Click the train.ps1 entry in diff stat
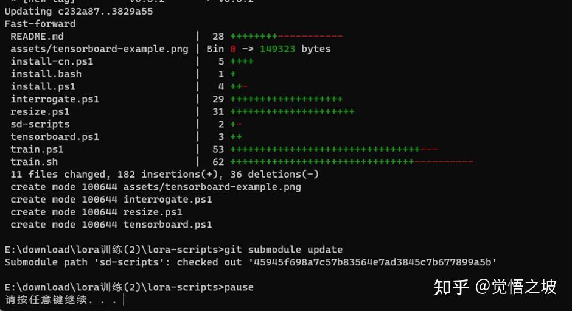The width and height of the screenshot is (572, 311). tap(37, 149)
